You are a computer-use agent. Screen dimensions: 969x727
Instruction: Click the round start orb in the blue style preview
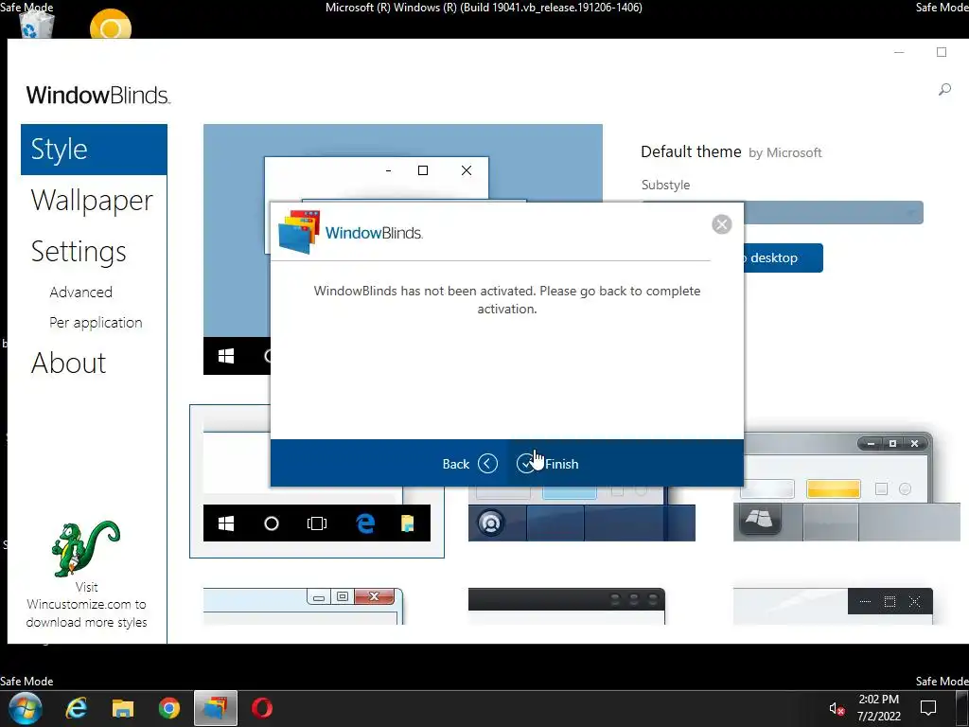491,523
